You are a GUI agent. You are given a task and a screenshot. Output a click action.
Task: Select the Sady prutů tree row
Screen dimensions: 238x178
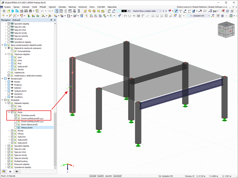coord(23,140)
